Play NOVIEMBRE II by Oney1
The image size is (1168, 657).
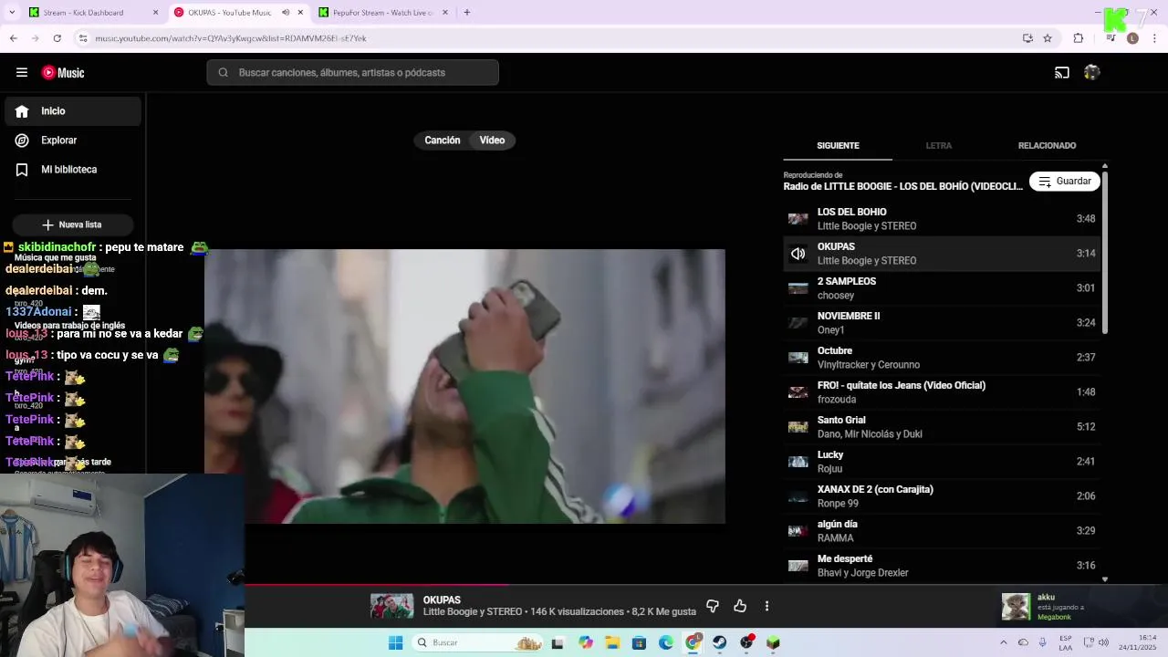coord(942,323)
